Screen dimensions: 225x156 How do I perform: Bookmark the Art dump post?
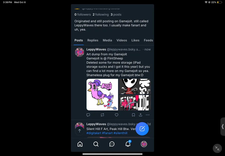133,115
